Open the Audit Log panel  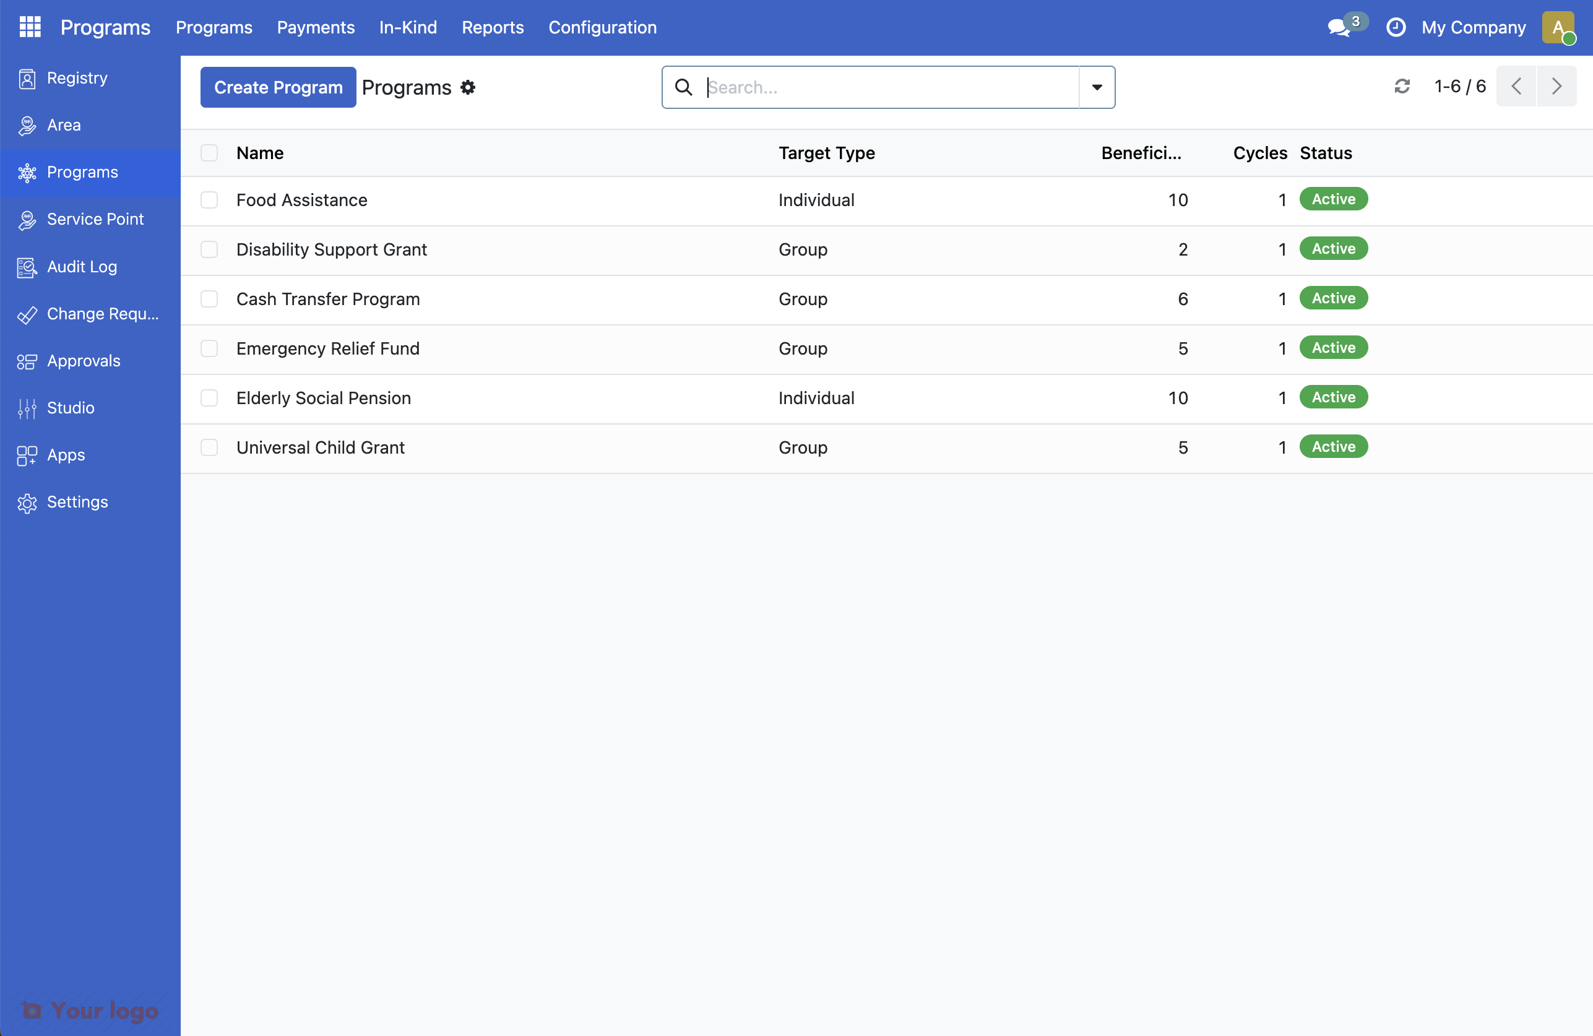(x=81, y=266)
